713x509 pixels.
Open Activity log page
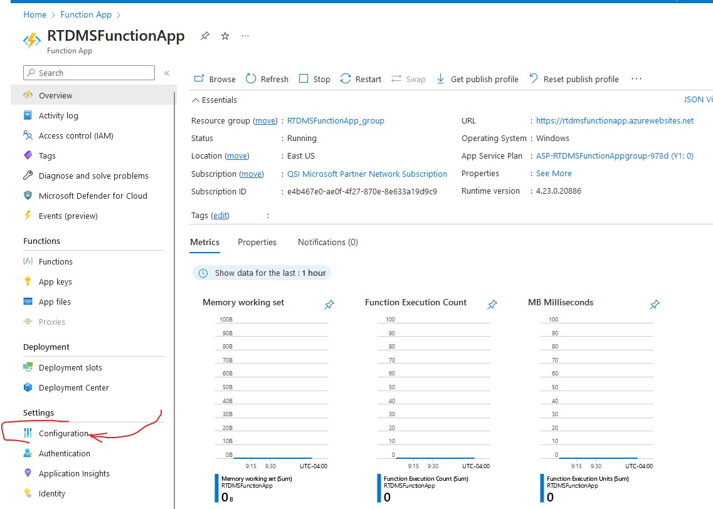coord(58,115)
